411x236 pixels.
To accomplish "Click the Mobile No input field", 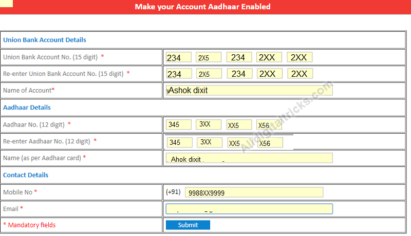I will pos(254,192).
